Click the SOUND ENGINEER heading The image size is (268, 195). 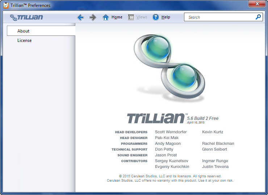pos(132,155)
